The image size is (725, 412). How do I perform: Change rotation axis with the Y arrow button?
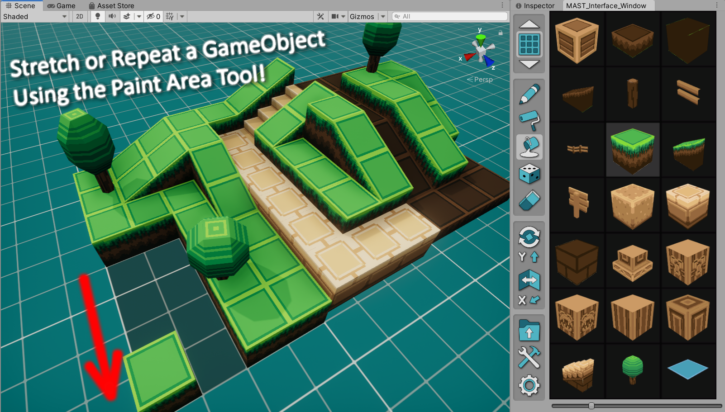click(529, 257)
